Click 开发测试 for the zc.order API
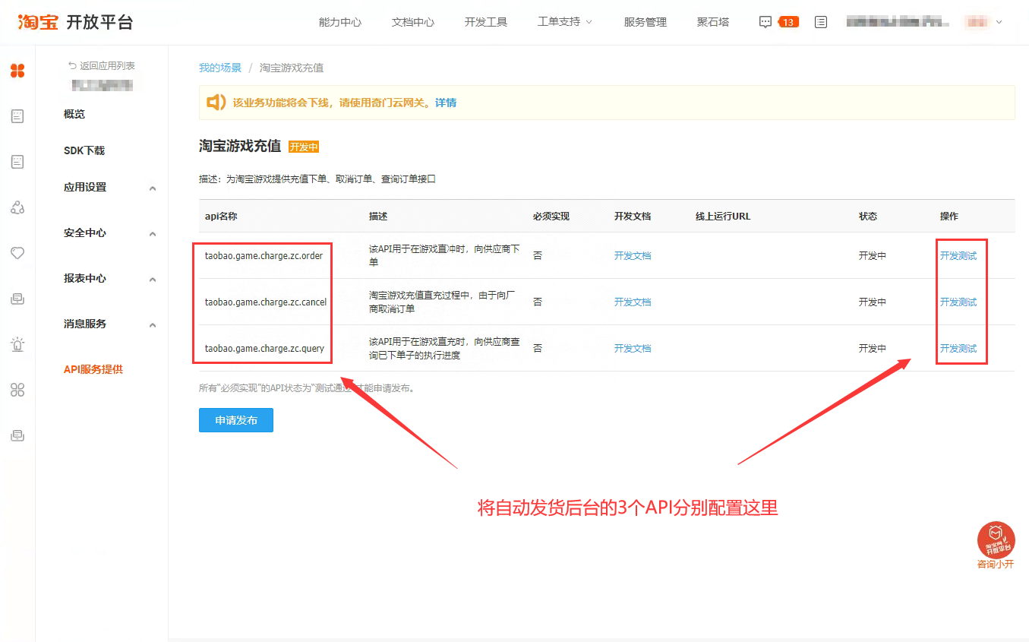This screenshot has height=642, width=1029. 958,256
